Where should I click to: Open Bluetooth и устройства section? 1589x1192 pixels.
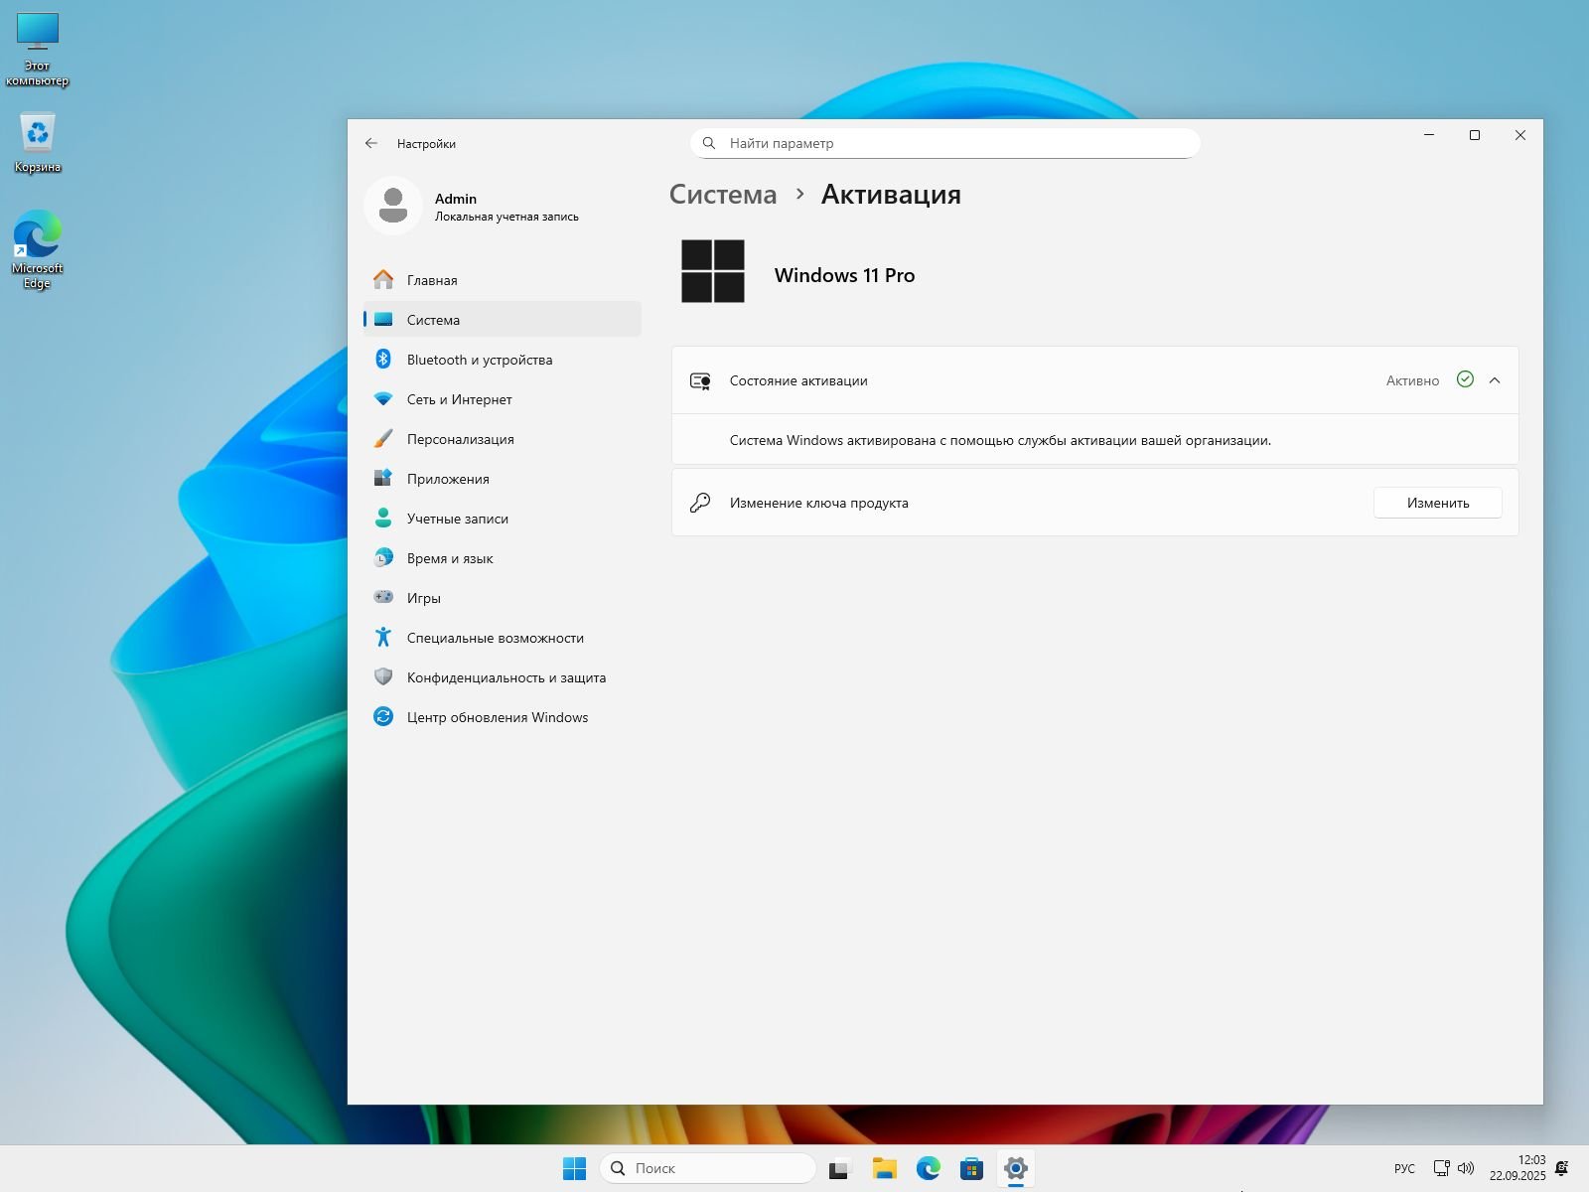[479, 360]
